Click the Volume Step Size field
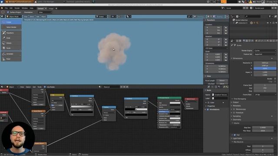The image size is (278, 156). [x=263, y=127]
